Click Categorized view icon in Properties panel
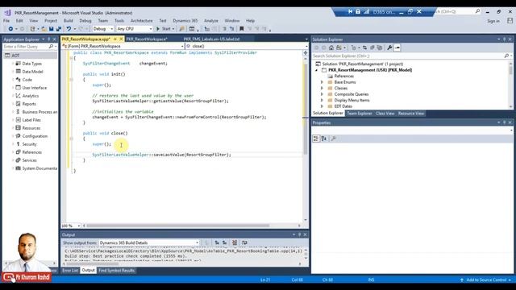516x290 pixels. tap(316, 139)
